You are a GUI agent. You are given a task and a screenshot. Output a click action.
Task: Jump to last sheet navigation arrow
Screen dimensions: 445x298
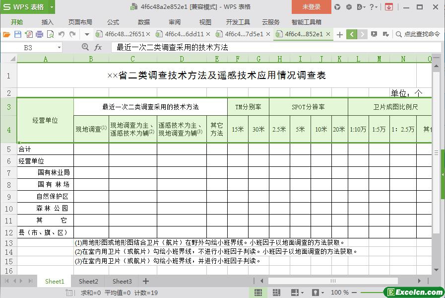tap(30, 281)
